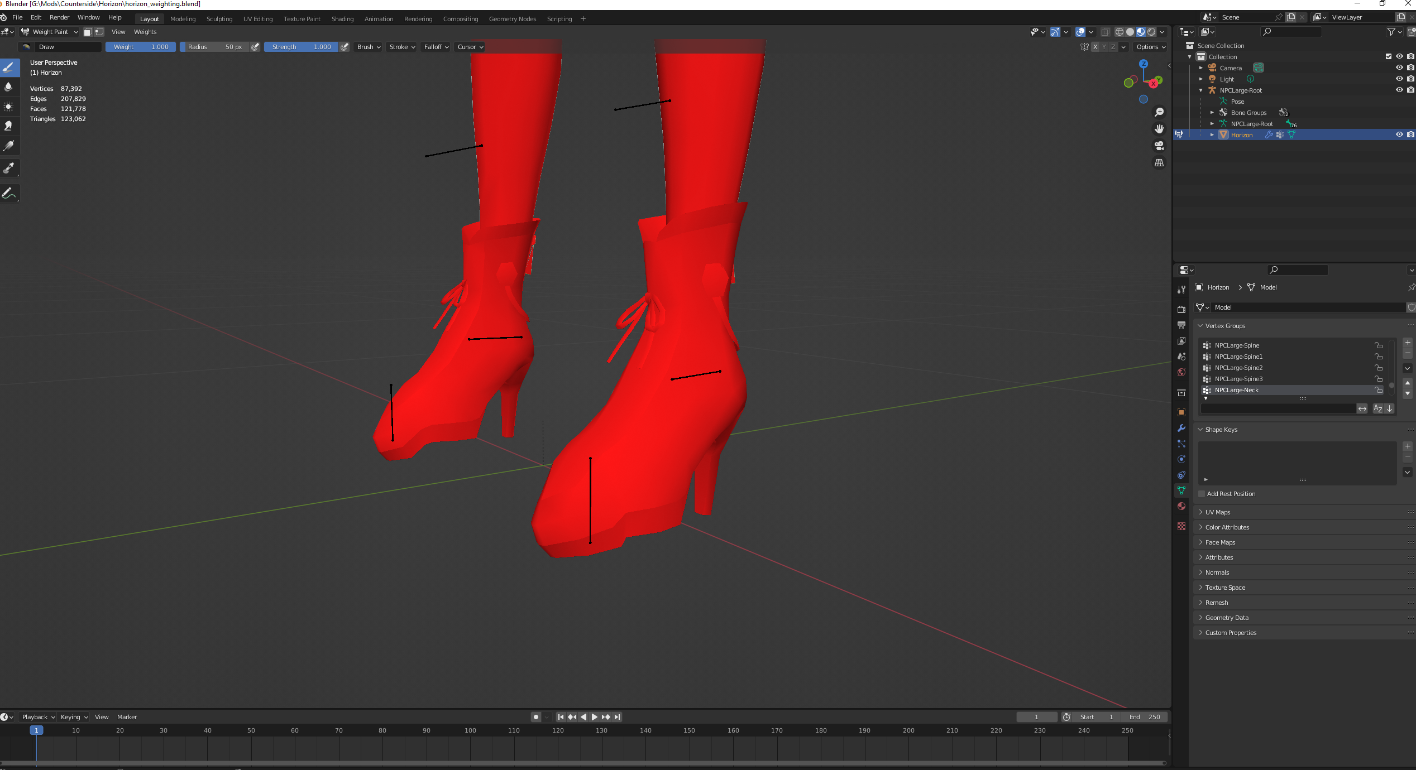Switch to orthographic/perspective grid icon
This screenshot has width=1416, height=770.
(1159, 163)
